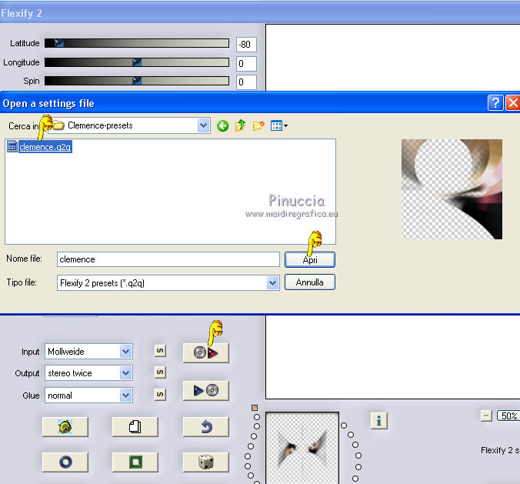Expand the Input Mollweide dropdown
The image size is (520, 484).
click(x=125, y=352)
